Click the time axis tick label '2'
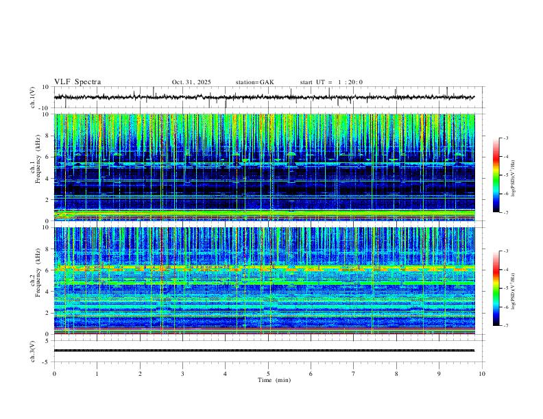 tap(140, 374)
